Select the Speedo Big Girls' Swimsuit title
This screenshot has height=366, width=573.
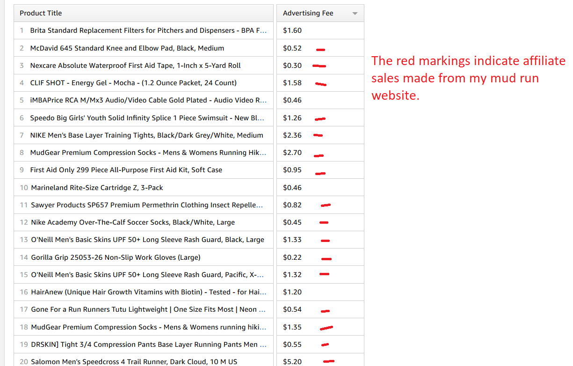coord(147,118)
